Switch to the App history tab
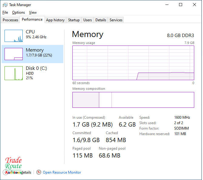 [55, 20]
